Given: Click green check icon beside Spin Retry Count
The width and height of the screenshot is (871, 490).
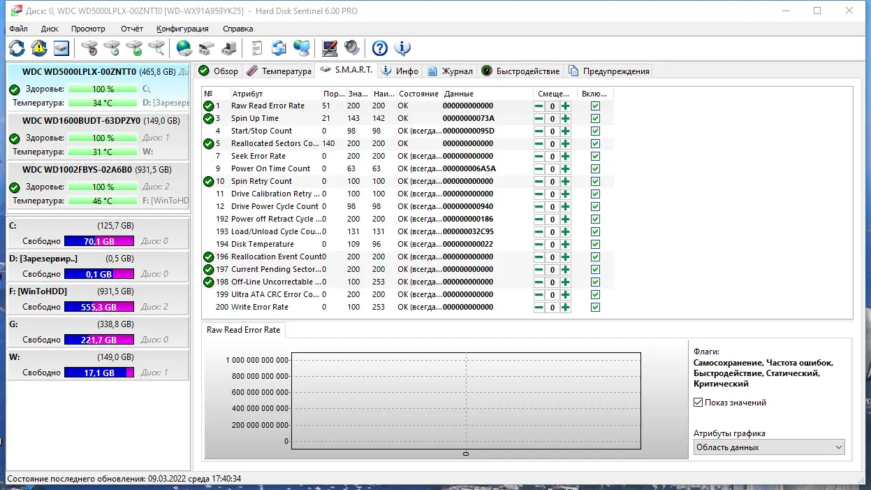Looking at the screenshot, I should pyautogui.click(x=208, y=181).
